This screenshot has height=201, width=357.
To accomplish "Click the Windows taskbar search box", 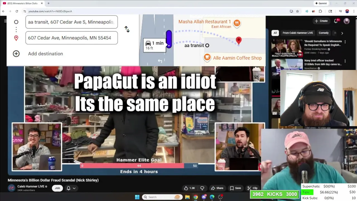I will point(162,197).
